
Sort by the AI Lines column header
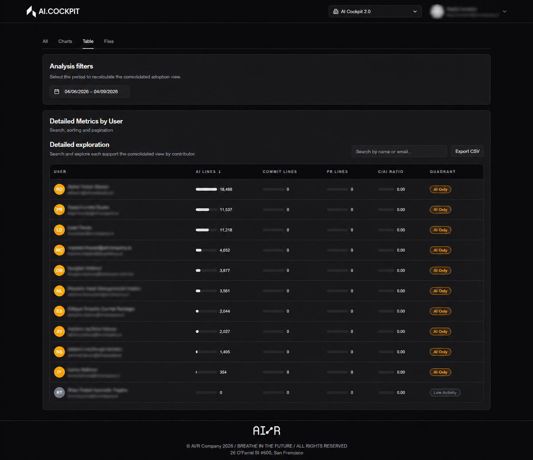[208, 172]
